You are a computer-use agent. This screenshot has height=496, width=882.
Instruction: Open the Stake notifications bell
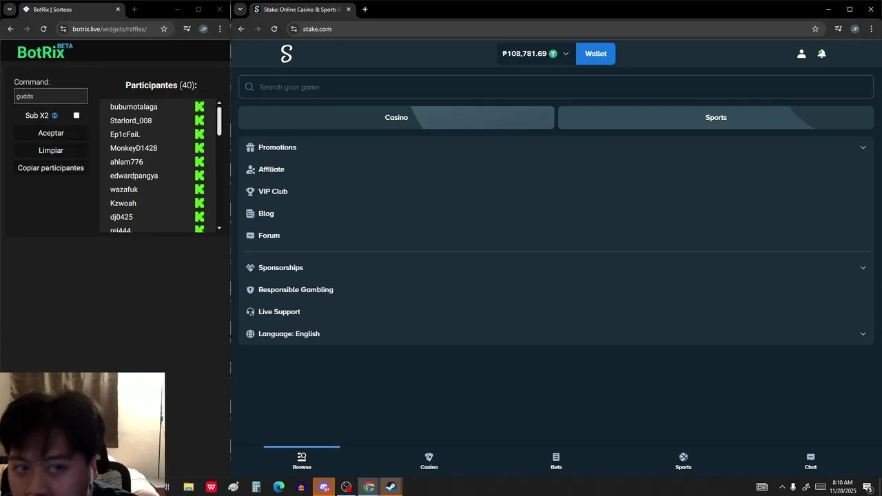(x=821, y=54)
